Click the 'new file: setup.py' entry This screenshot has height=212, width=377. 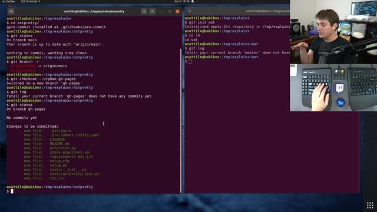pyautogui.click(x=45, y=165)
